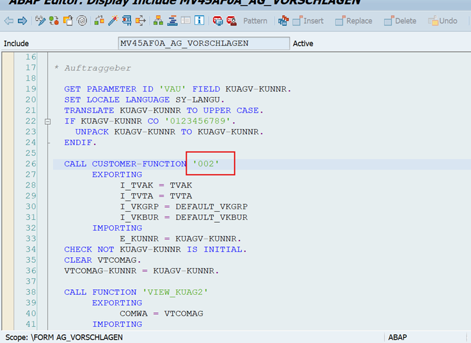The height and width of the screenshot is (343, 471).
Task: Click 'VTCOMAG-KUNNR = KUAGV-KUNNR.' line
Action: tap(141, 271)
